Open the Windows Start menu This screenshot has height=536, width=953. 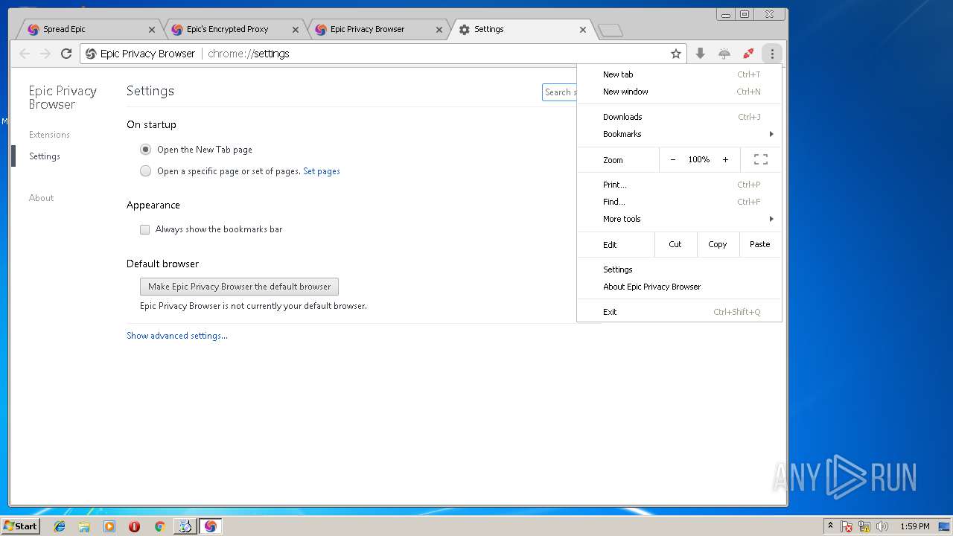pyautogui.click(x=20, y=526)
